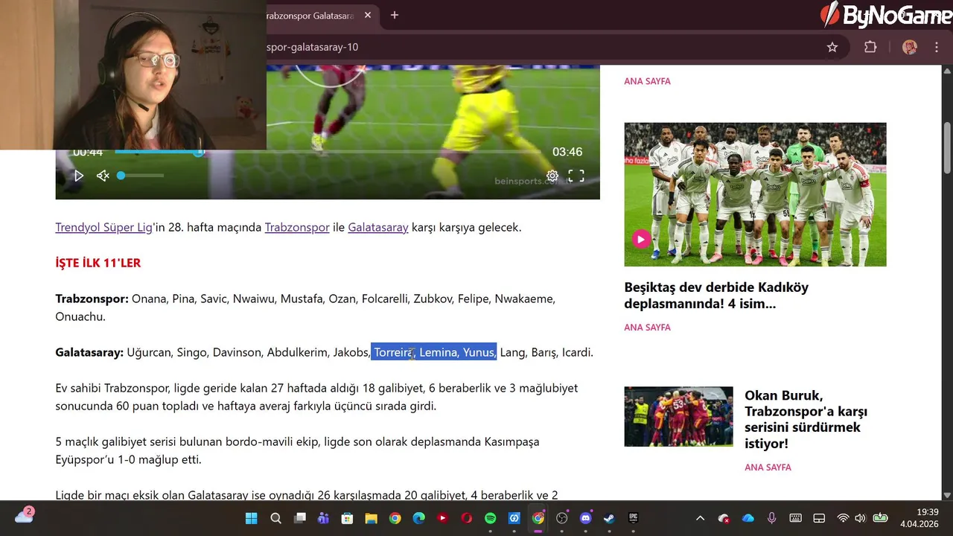The image size is (953, 536).
Task: Click the İŞTE İLK 11'LER heading
Action: coord(98,263)
